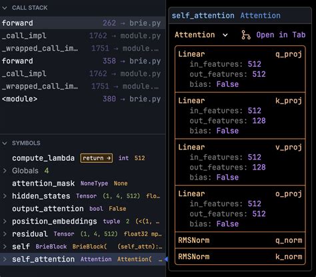Click bias False value in q_proj

click(x=227, y=84)
